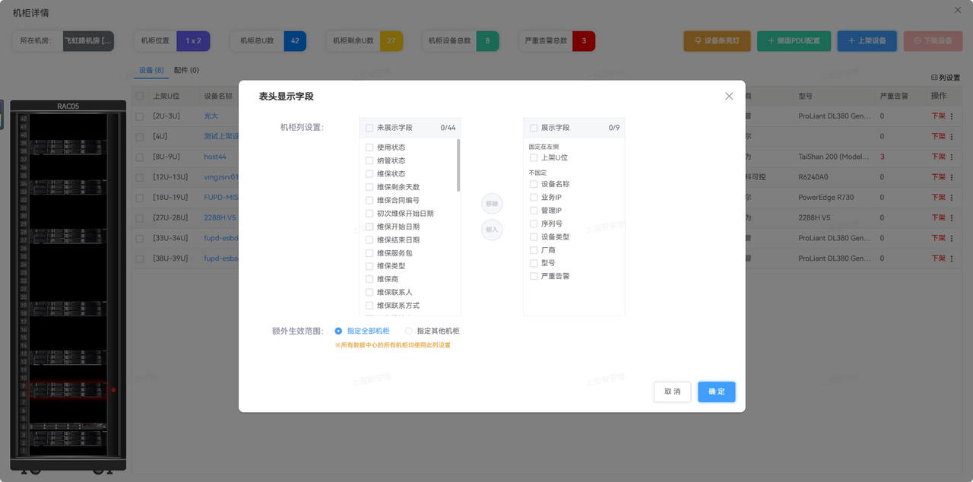Select the 指定其他机柜 radio option
Viewport: 973px width, 482px height.
point(409,331)
